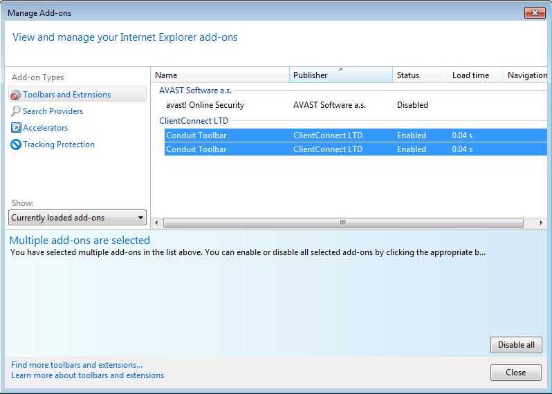Click the Accelerators arrow icon
This screenshot has width=552, height=394.
[16, 127]
